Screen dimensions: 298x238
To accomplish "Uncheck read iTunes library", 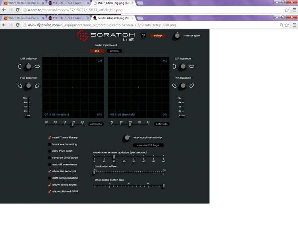I will pyautogui.click(x=50, y=138).
